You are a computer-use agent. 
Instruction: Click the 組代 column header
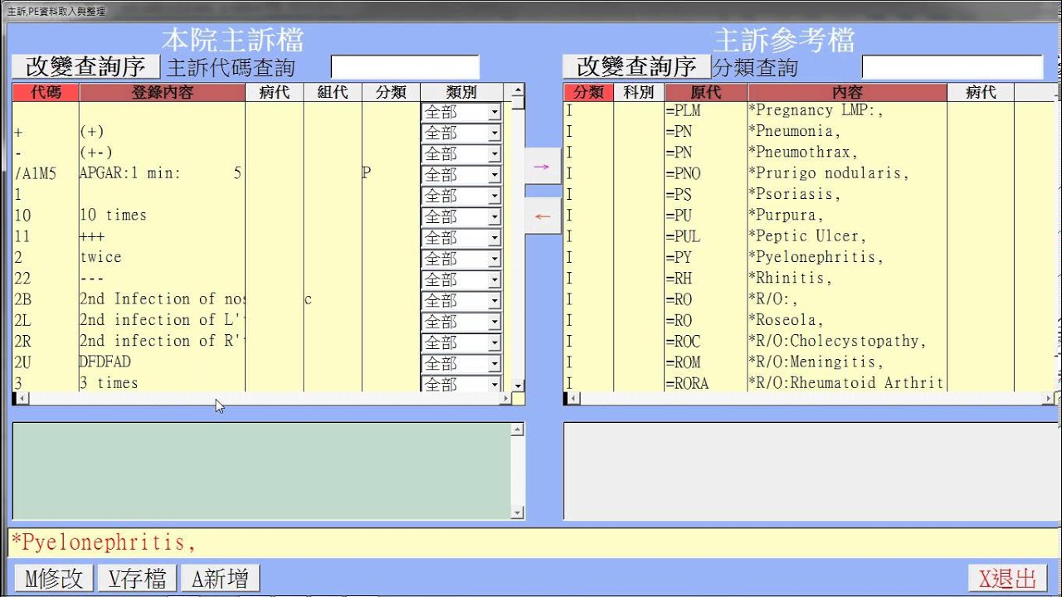point(332,92)
